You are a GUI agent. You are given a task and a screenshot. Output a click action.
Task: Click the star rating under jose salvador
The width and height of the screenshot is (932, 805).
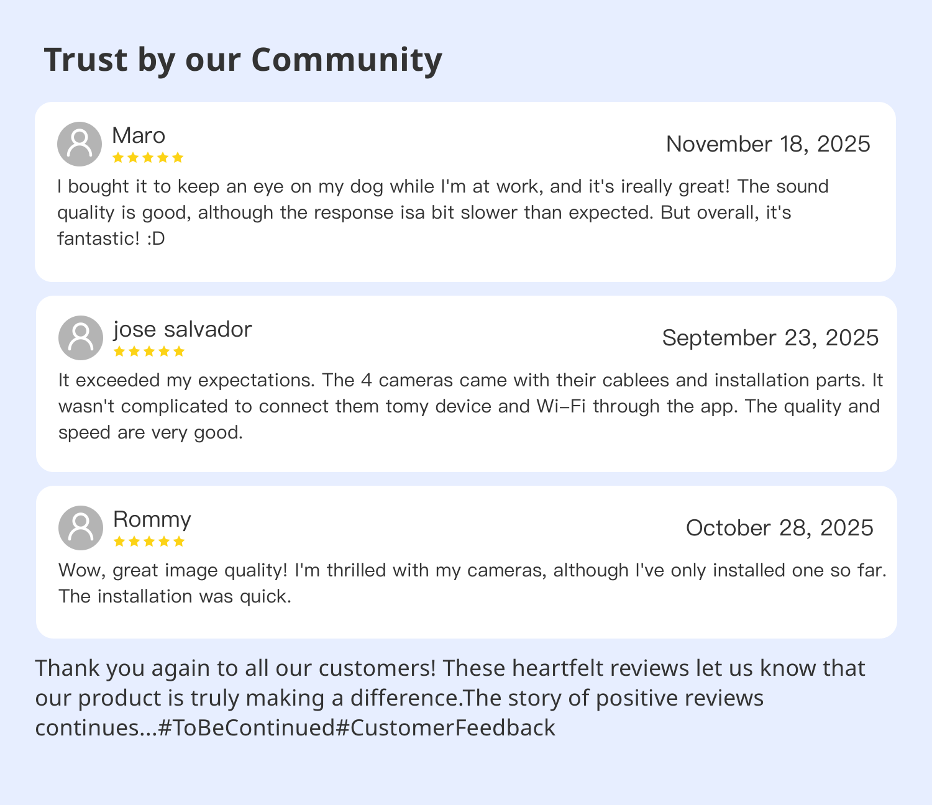click(149, 352)
